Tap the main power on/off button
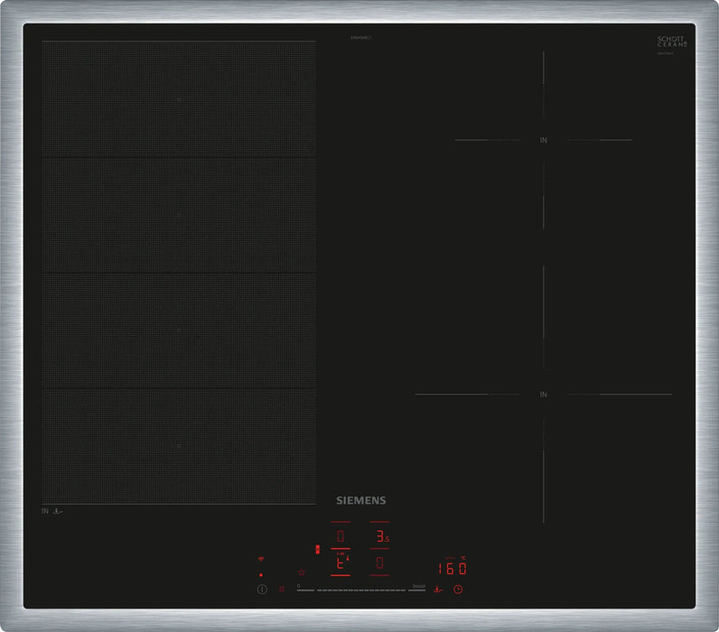The image size is (719, 632). click(x=262, y=590)
